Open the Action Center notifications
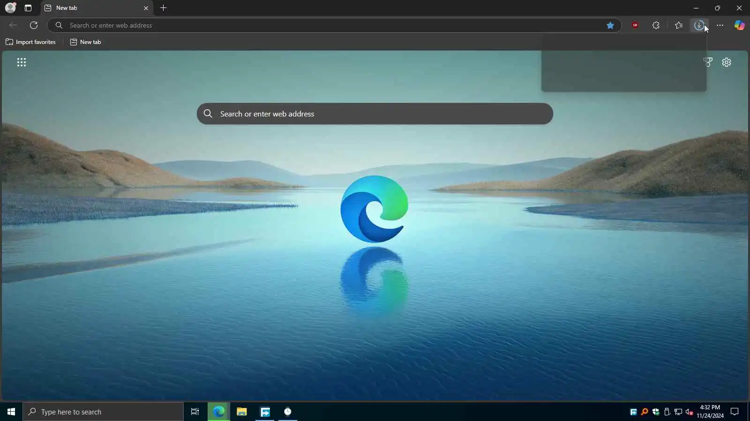This screenshot has height=421, width=750. pyautogui.click(x=735, y=412)
